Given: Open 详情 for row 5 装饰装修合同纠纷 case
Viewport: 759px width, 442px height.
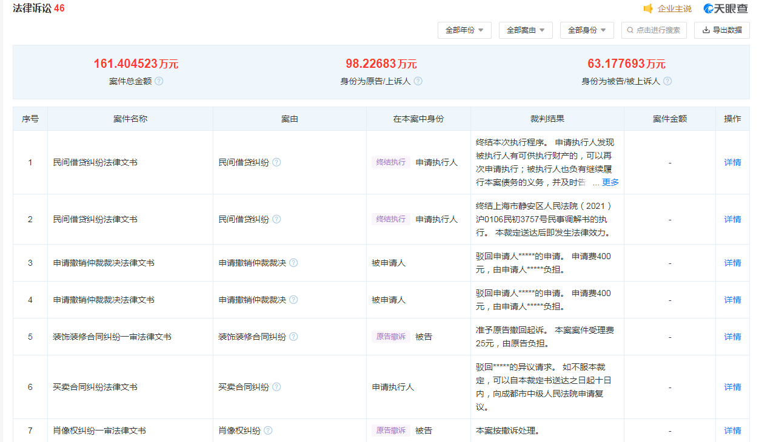Looking at the screenshot, I should pos(732,337).
